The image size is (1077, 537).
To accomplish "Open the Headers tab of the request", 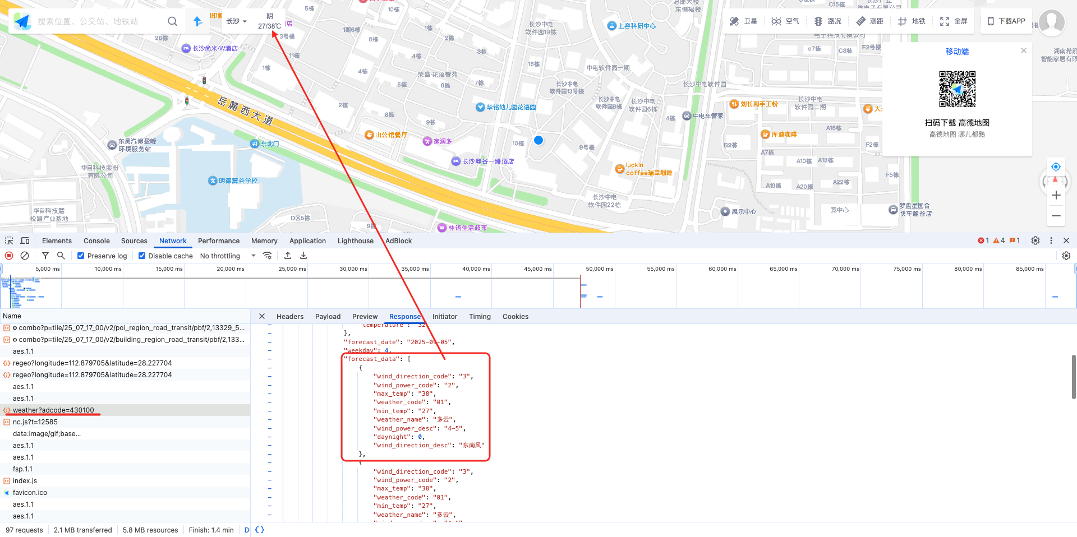I will tap(289, 317).
